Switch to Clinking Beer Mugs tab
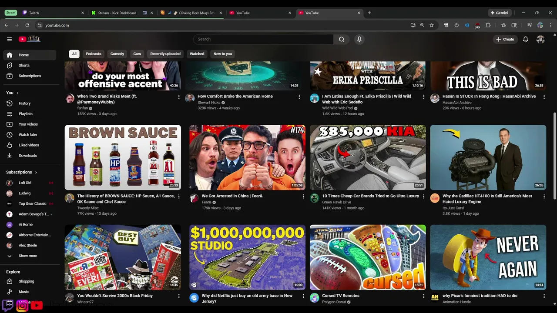The height and width of the screenshot is (313, 557). pos(191,13)
